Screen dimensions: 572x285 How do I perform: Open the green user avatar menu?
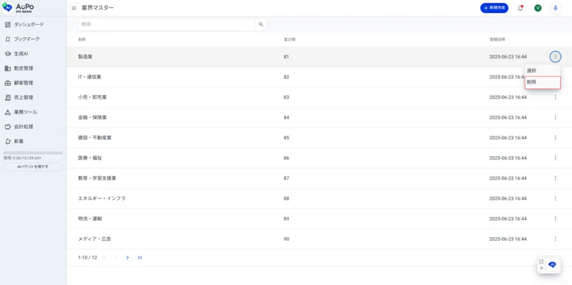pyautogui.click(x=538, y=8)
